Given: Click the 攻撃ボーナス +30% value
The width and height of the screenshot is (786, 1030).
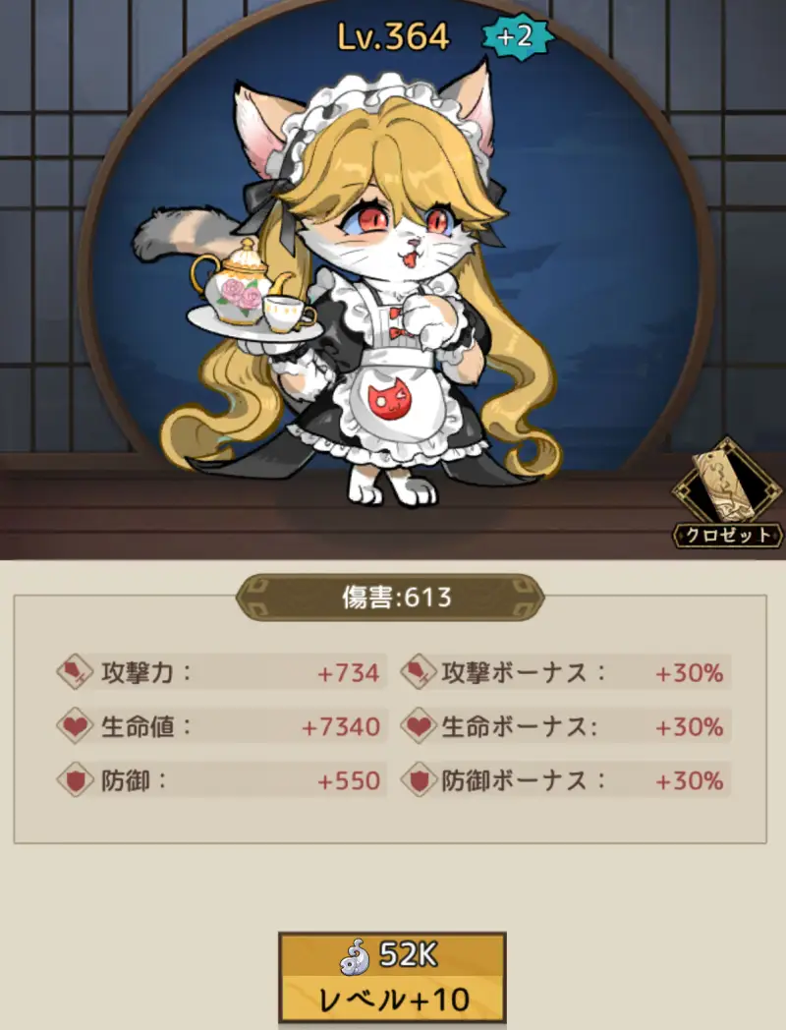Looking at the screenshot, I should 690,672.
